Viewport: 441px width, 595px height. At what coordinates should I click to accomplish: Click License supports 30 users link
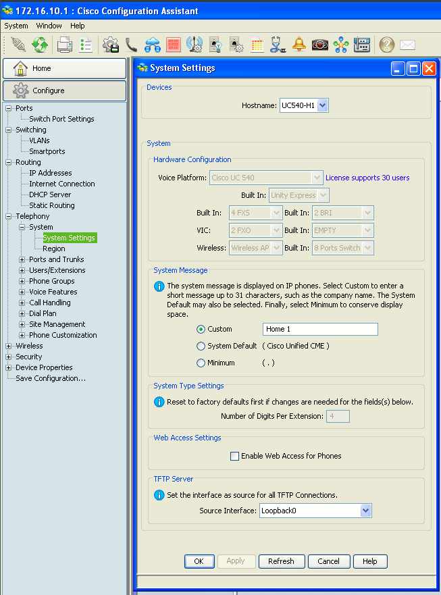coord(367,178)
